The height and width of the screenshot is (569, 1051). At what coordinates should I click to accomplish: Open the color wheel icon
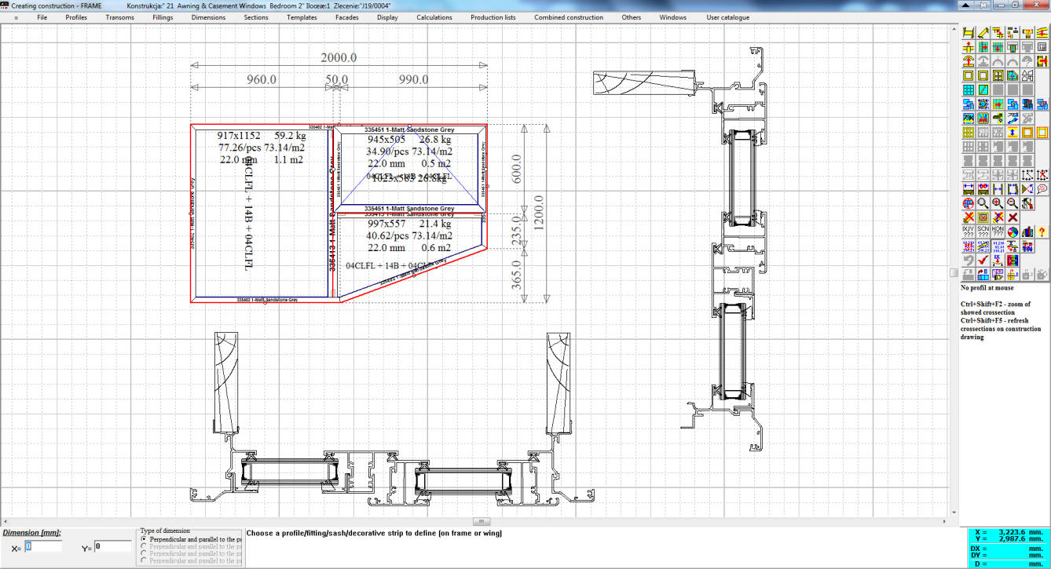pos(1013,232)
